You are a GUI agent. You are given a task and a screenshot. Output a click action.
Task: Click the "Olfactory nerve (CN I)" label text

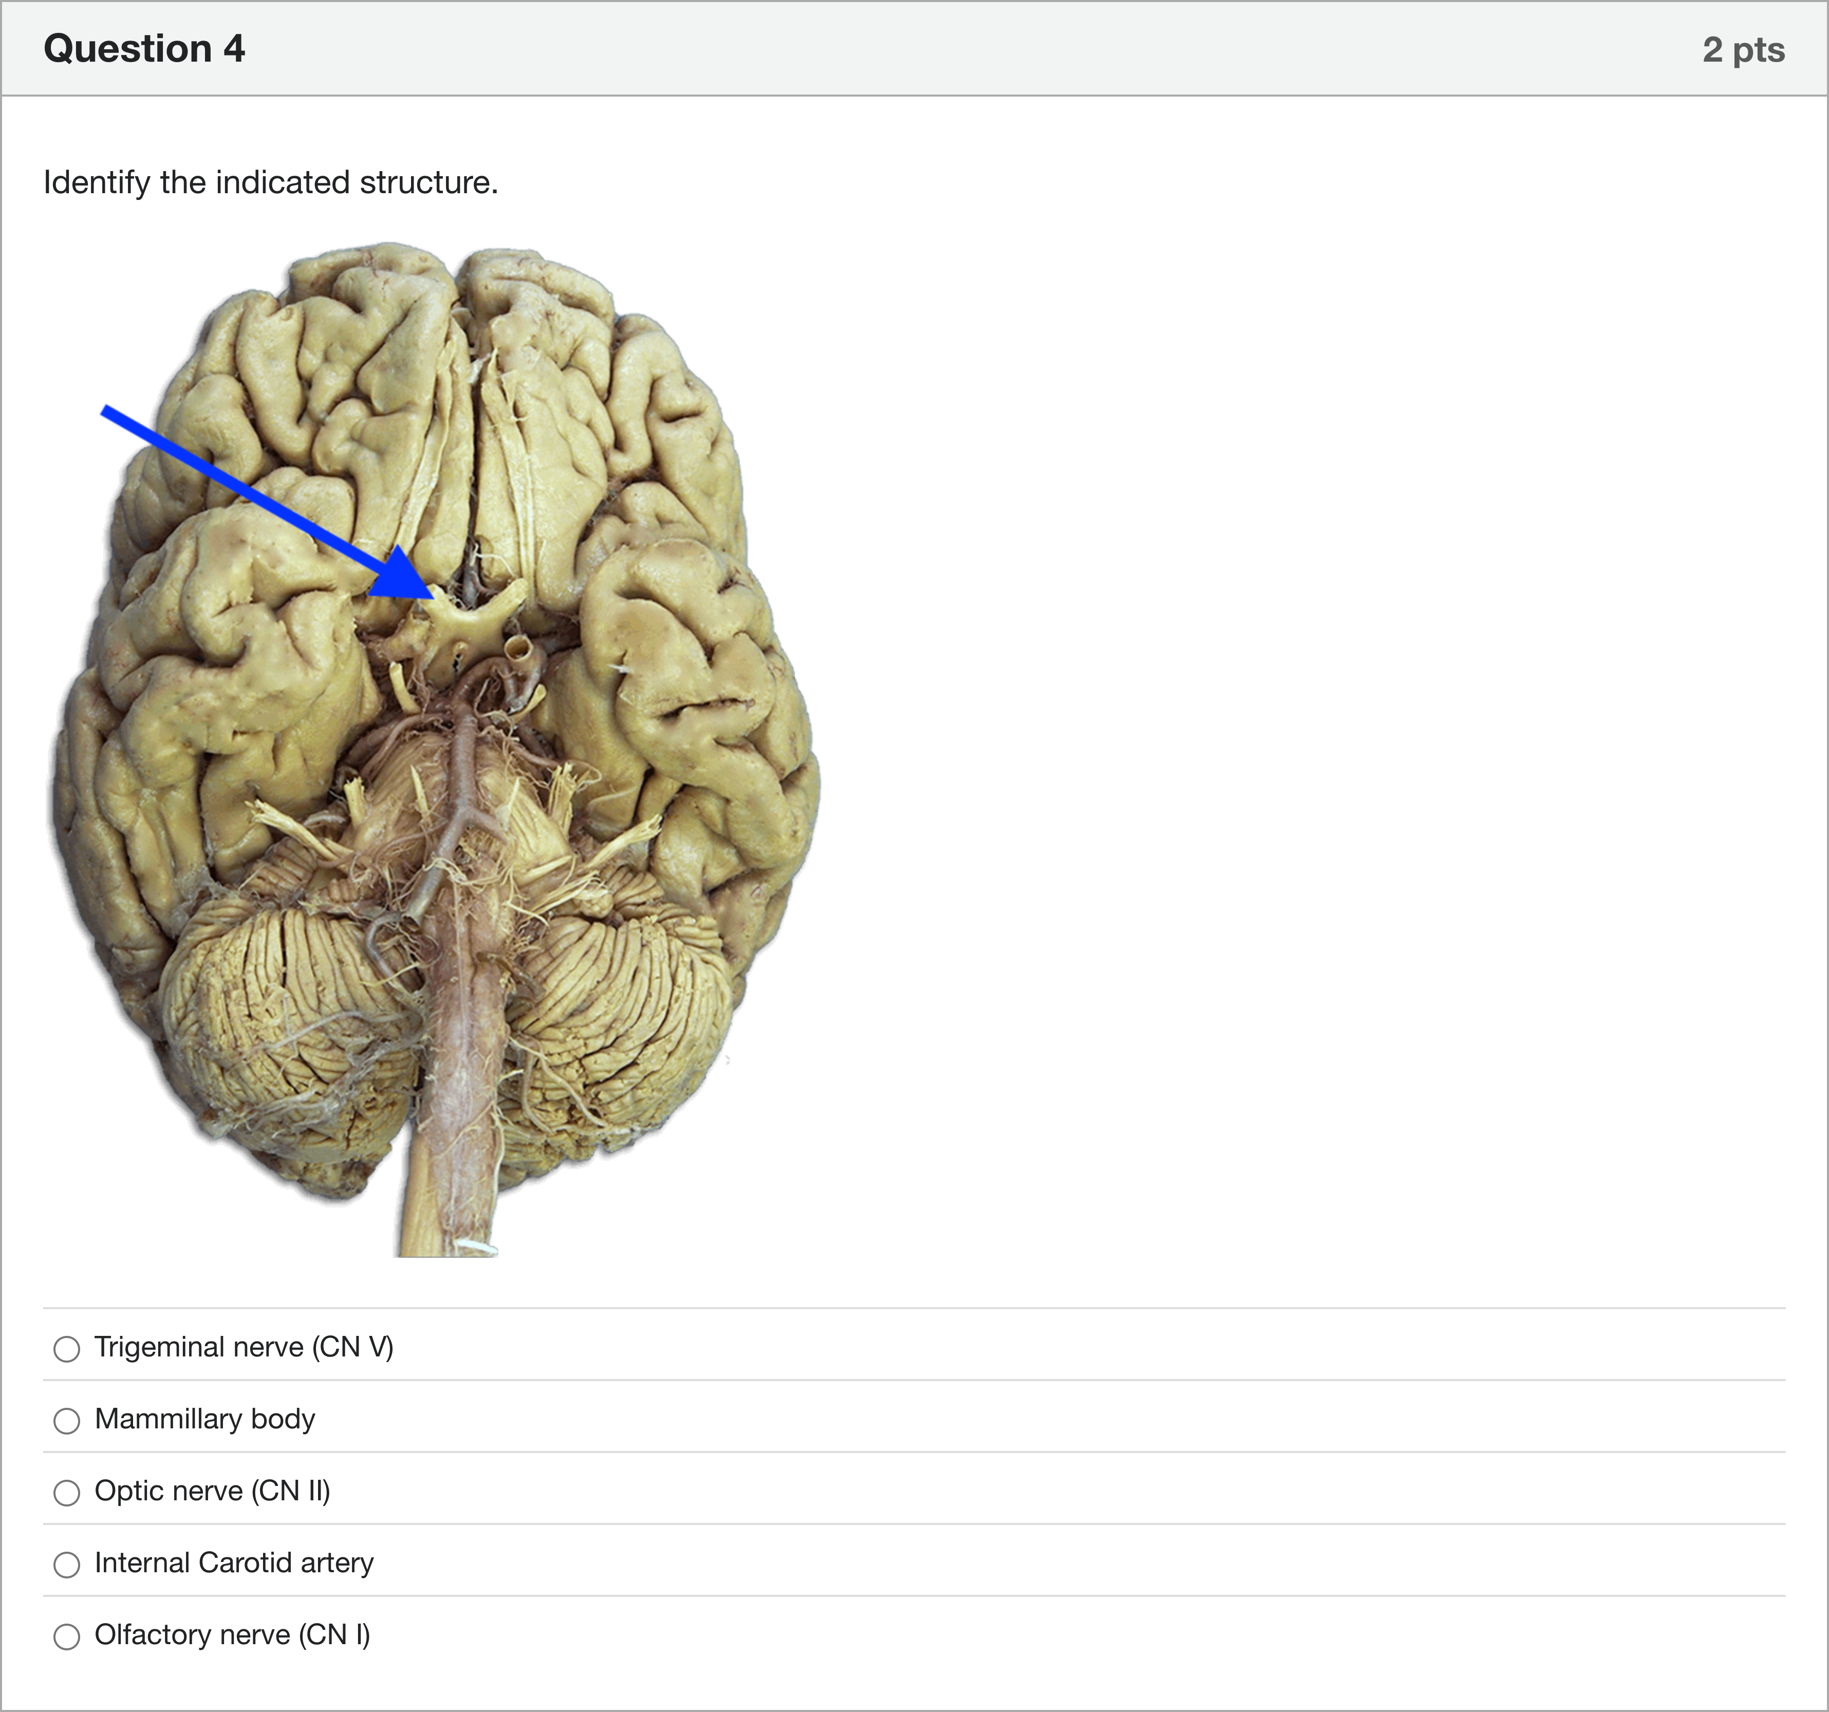(232, 1634)
